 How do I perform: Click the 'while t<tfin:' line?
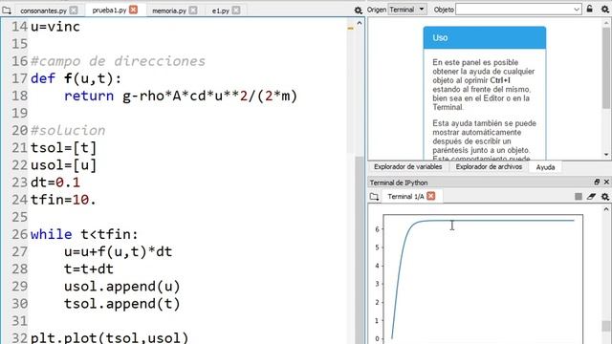[x=84, y=234]
